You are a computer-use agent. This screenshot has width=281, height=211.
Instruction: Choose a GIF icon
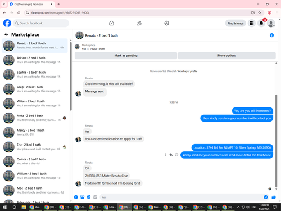tap(95, 197)
